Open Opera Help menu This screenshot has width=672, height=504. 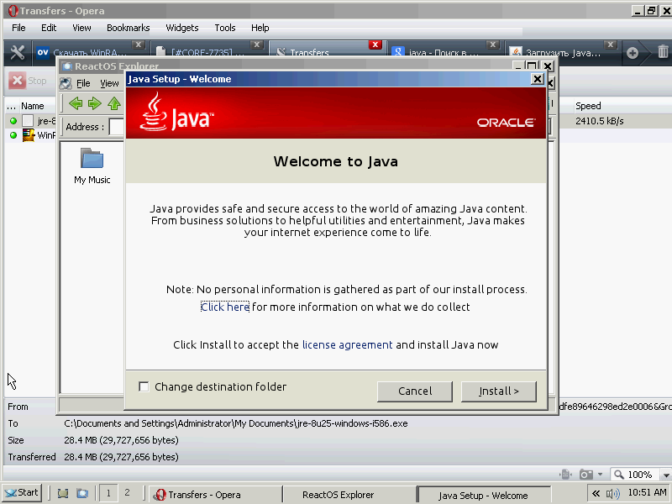(x=260, y=28)
